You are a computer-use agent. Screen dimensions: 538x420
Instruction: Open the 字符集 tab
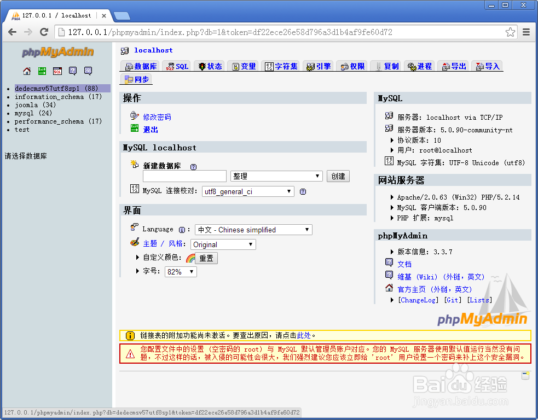(x=281, y=66)
